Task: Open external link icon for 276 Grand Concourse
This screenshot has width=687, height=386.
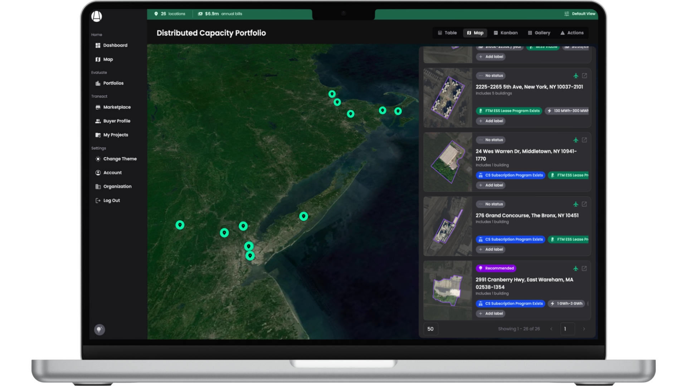Action: 584,204
